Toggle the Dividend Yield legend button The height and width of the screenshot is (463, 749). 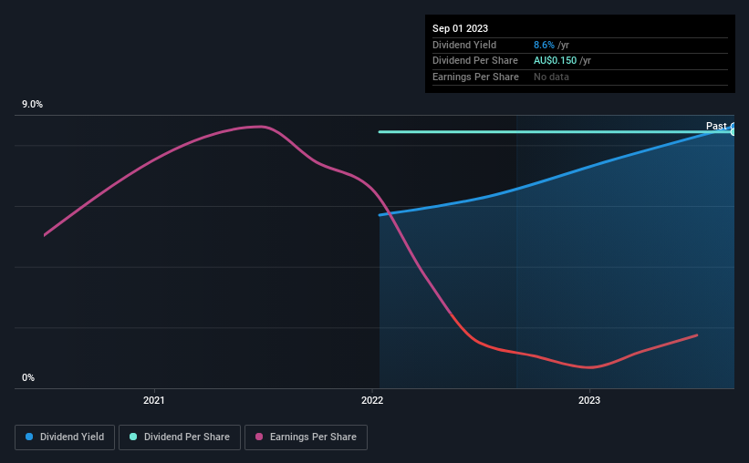pos(65,437)
